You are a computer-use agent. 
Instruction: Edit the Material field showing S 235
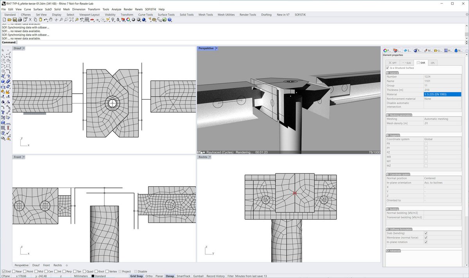point(443,94)
